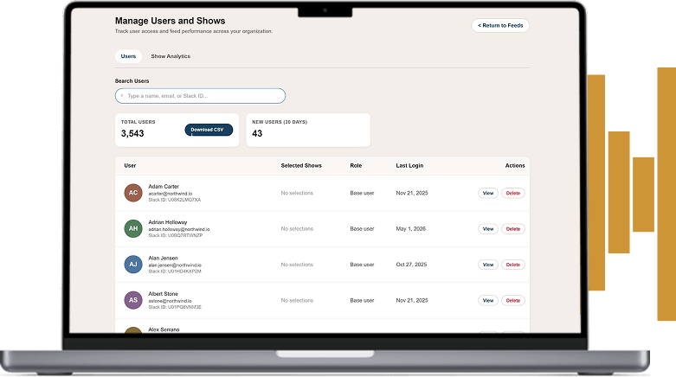Click Albert Stone's AS avatar
Image resolution: width=676 pixels, height=377 pixels.
(x=133, y=300)
